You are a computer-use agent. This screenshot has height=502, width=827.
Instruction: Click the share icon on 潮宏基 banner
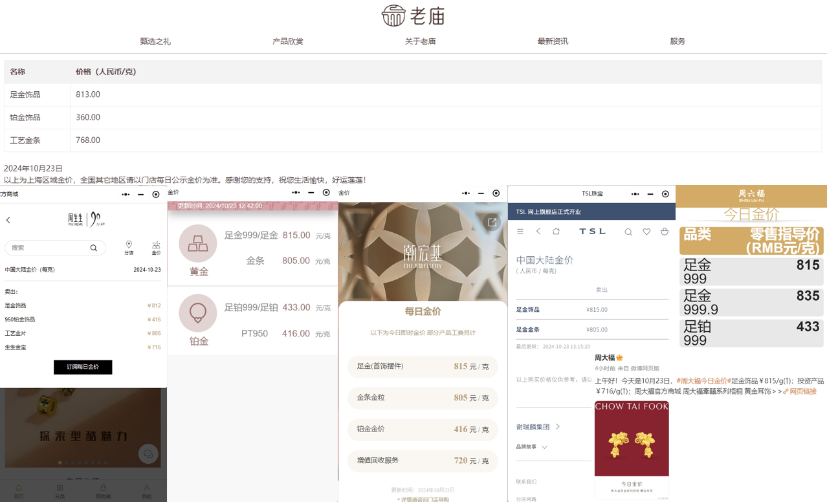492,223
